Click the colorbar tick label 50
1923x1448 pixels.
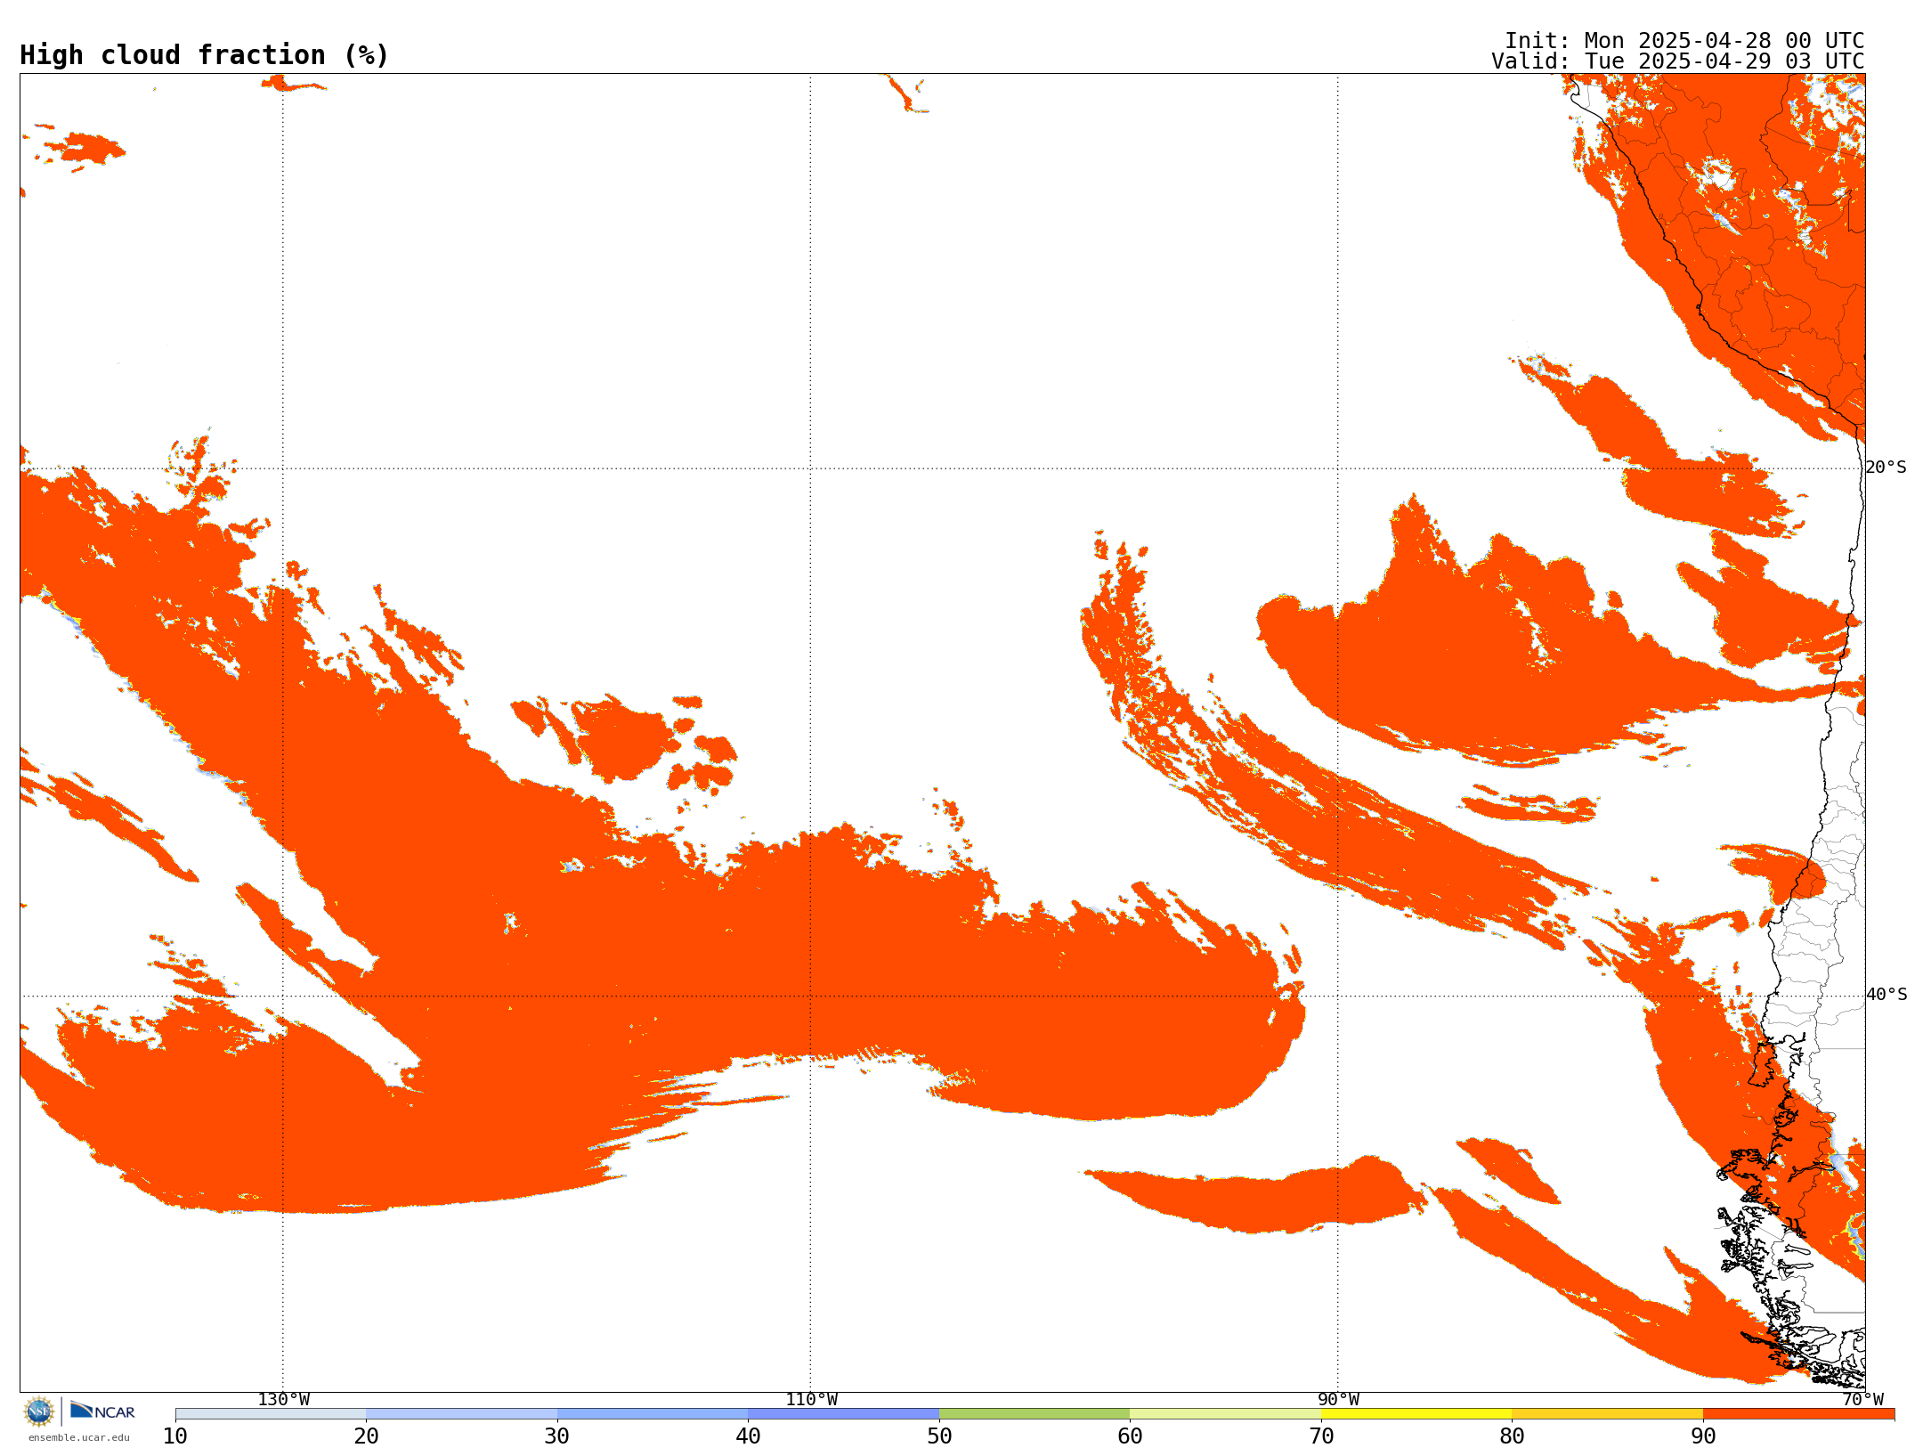coord(939,1436)
